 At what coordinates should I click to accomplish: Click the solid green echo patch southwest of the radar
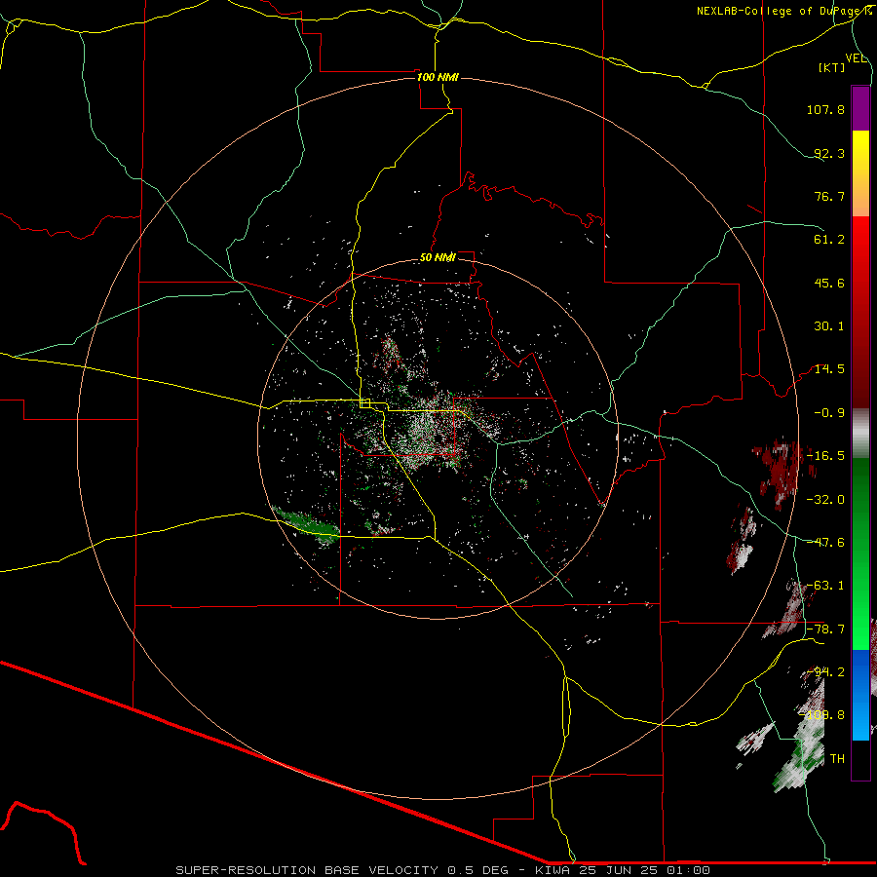point(307,523)
